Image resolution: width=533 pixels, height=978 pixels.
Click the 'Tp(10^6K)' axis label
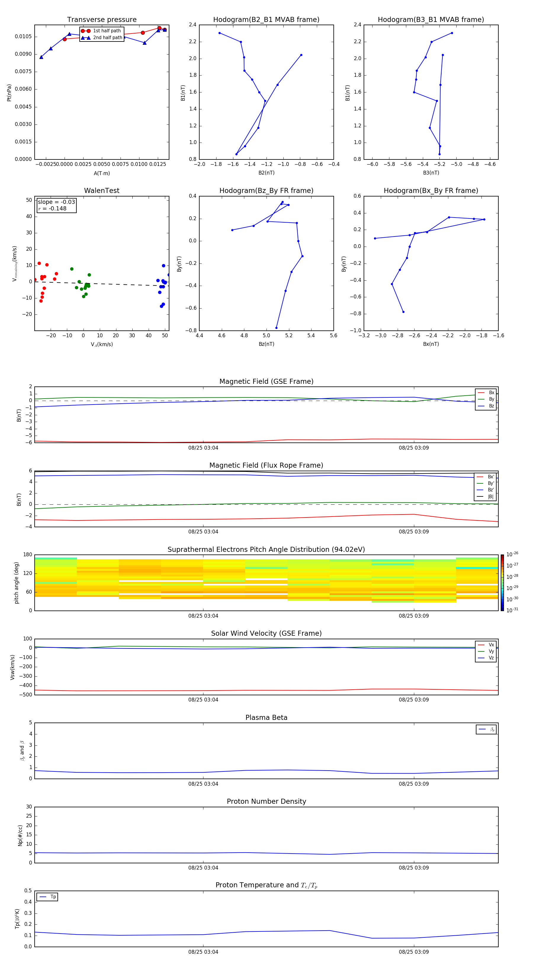(17, 919)
